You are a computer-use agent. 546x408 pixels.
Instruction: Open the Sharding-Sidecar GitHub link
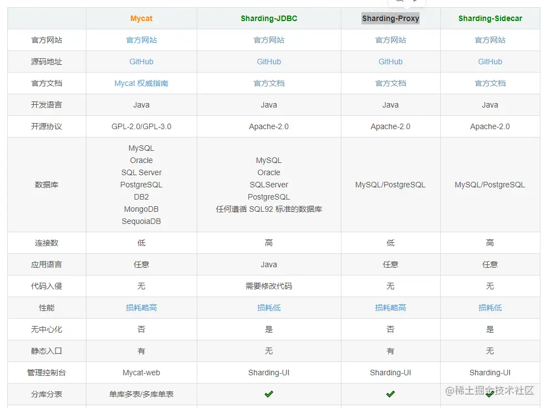coord(490,62)
